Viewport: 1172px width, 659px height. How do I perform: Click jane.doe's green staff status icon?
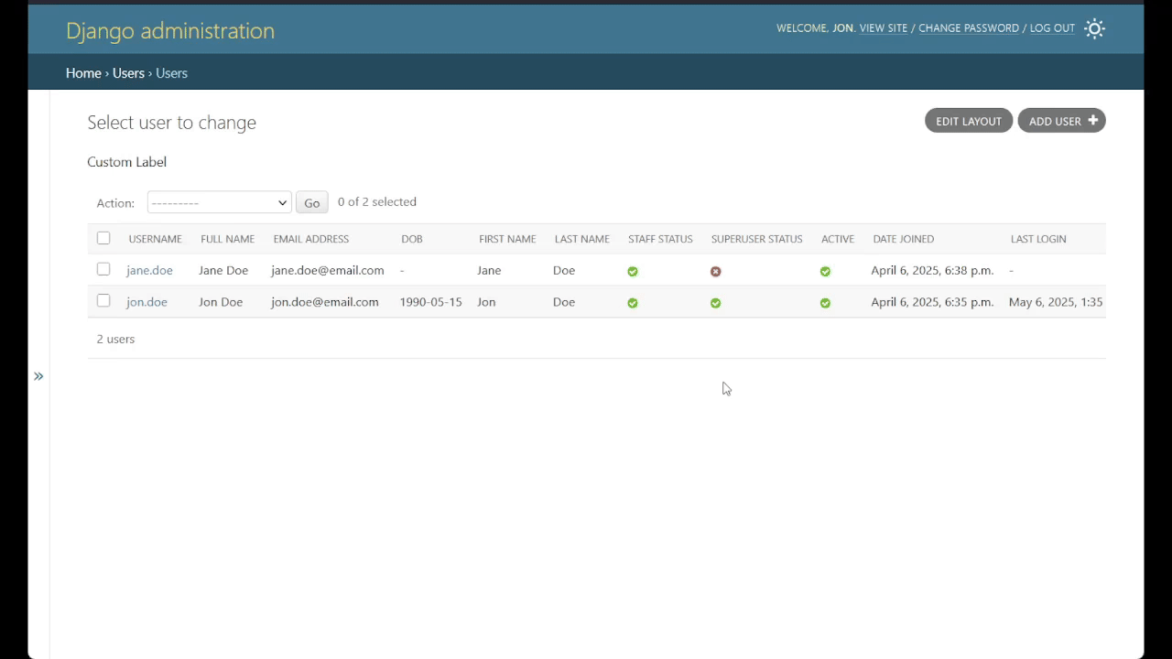point(632,271)
